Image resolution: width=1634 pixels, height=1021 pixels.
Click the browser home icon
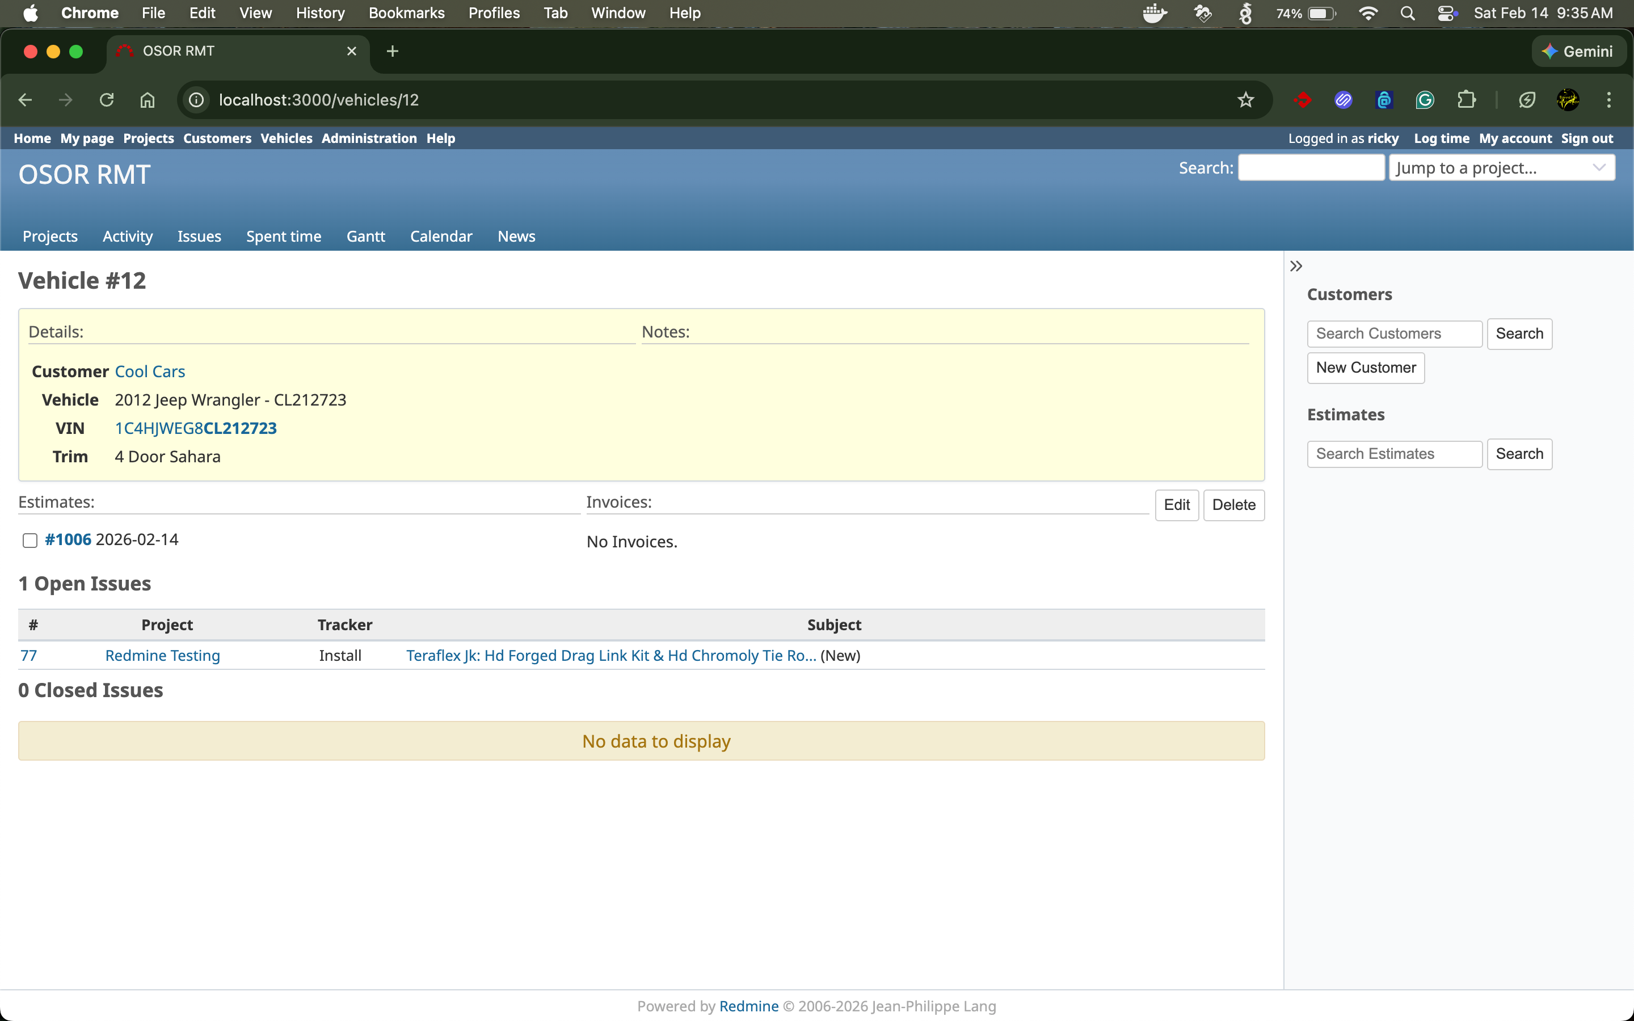[x=147, y=100]
